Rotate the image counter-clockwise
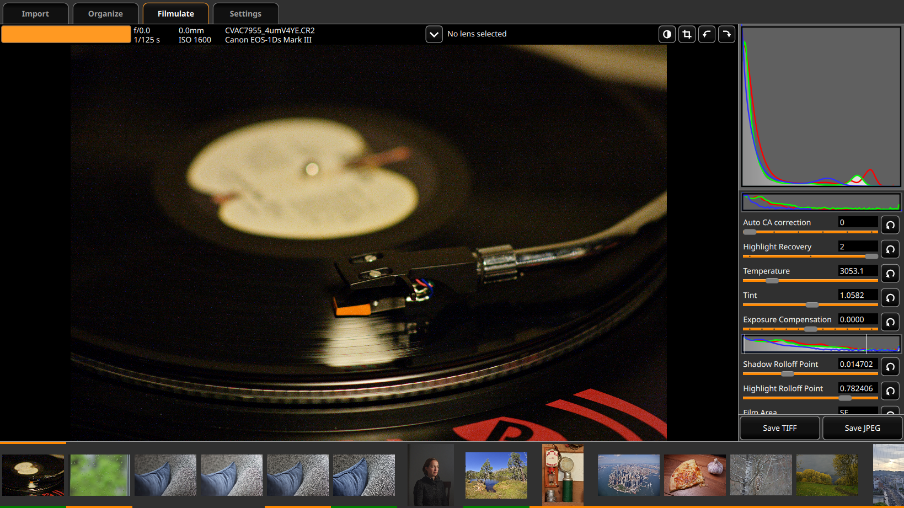904x508 pixels. 707,34
